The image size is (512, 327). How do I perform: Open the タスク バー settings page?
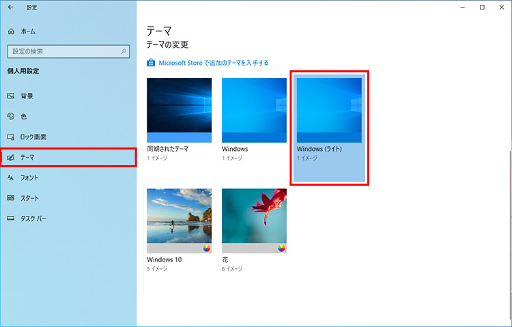click(68, 218)
